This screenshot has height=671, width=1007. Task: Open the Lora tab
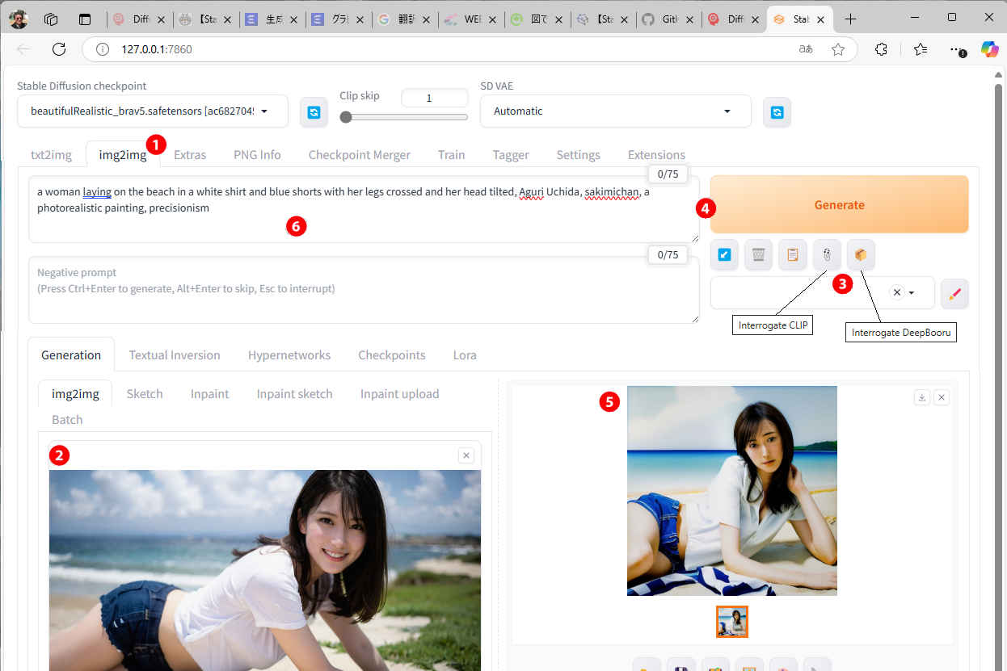click(465, 355)
